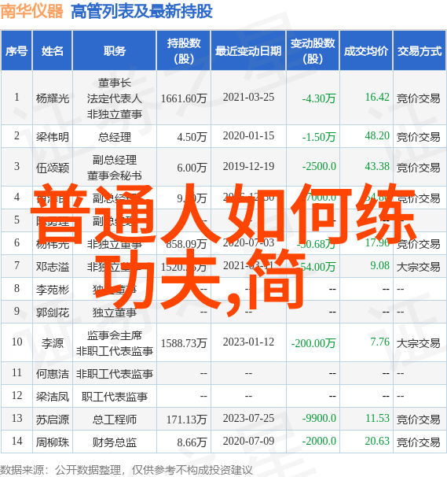This screenshot has width=447, height=477.
Task: Select the name 苏启源
Action: (x=53, y=420)
